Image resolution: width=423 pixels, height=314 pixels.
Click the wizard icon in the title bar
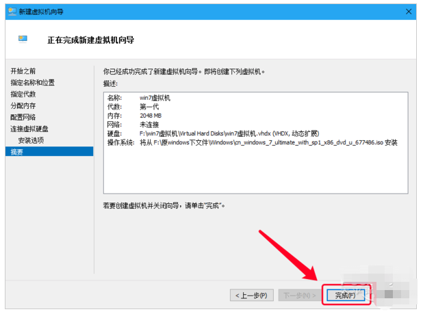click(x=12, y=12)
